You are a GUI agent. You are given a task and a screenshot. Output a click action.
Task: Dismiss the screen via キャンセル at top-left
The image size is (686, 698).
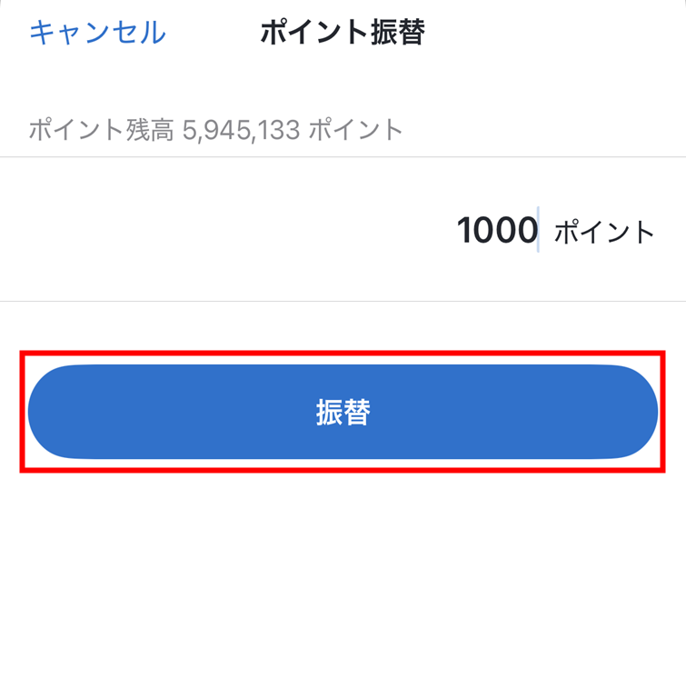coord(97,33)
